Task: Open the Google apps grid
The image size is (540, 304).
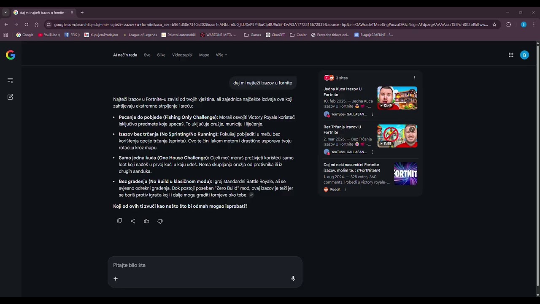Action: pyautogui.click(x=511, y=55)
